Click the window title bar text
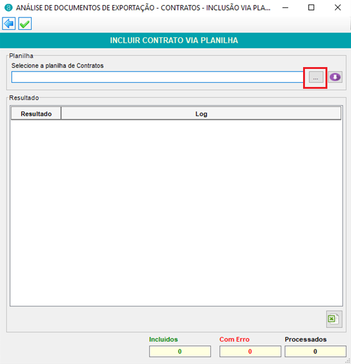 143,8
